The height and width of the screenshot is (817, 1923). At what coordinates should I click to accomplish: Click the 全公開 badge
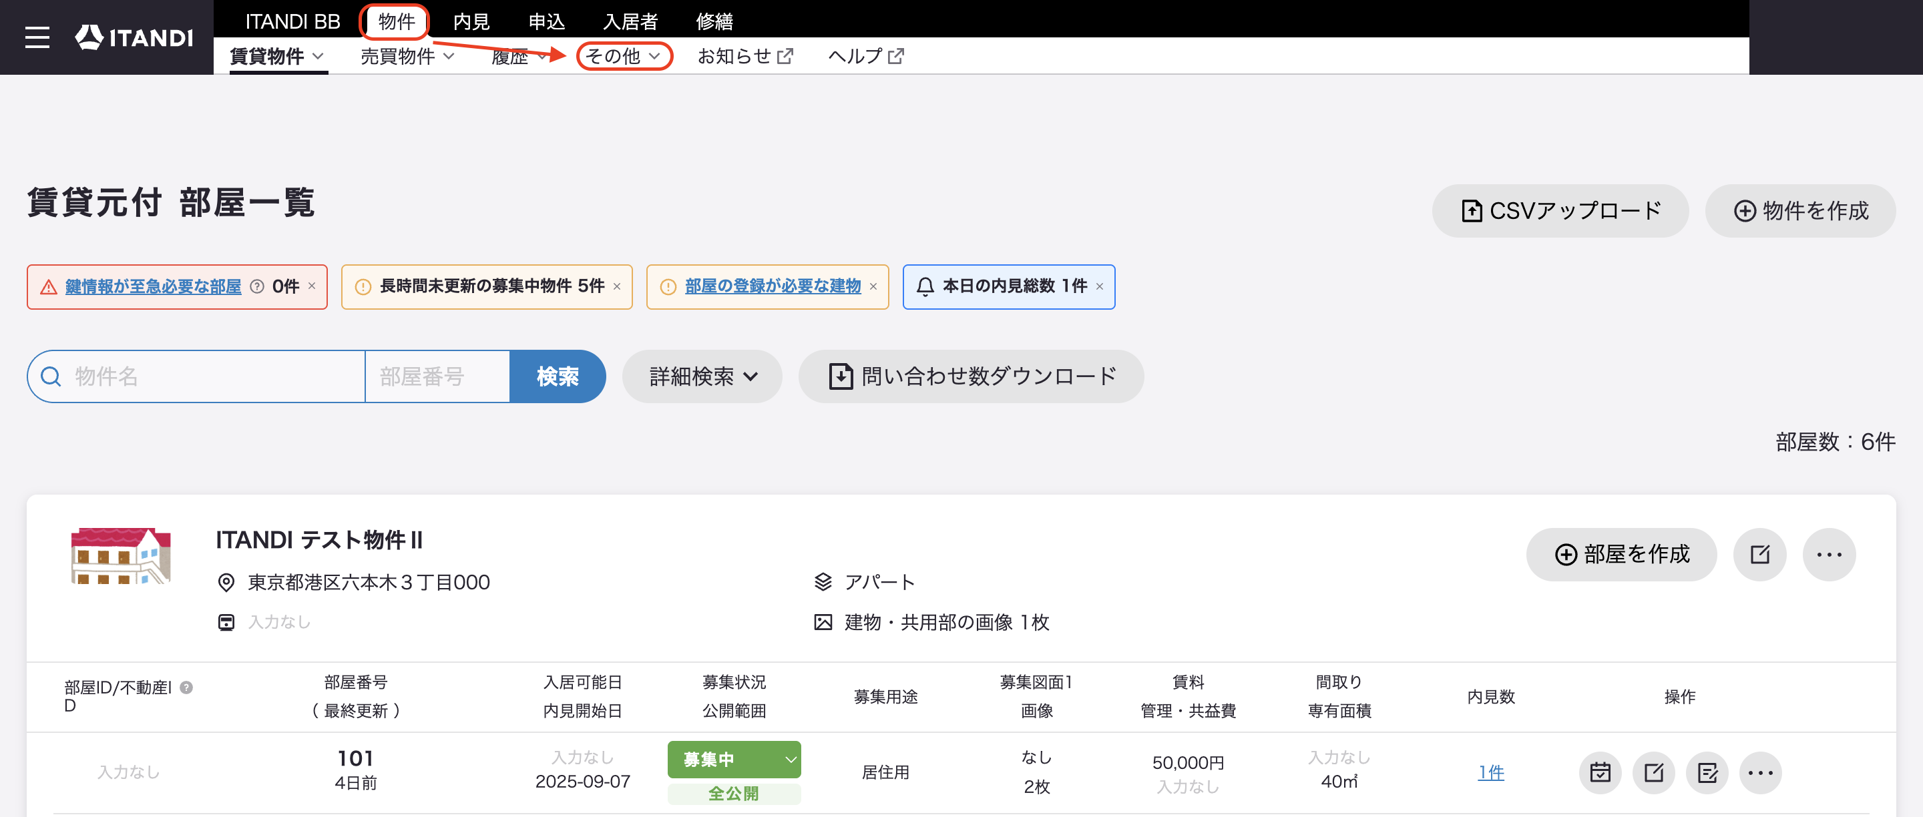734,793
